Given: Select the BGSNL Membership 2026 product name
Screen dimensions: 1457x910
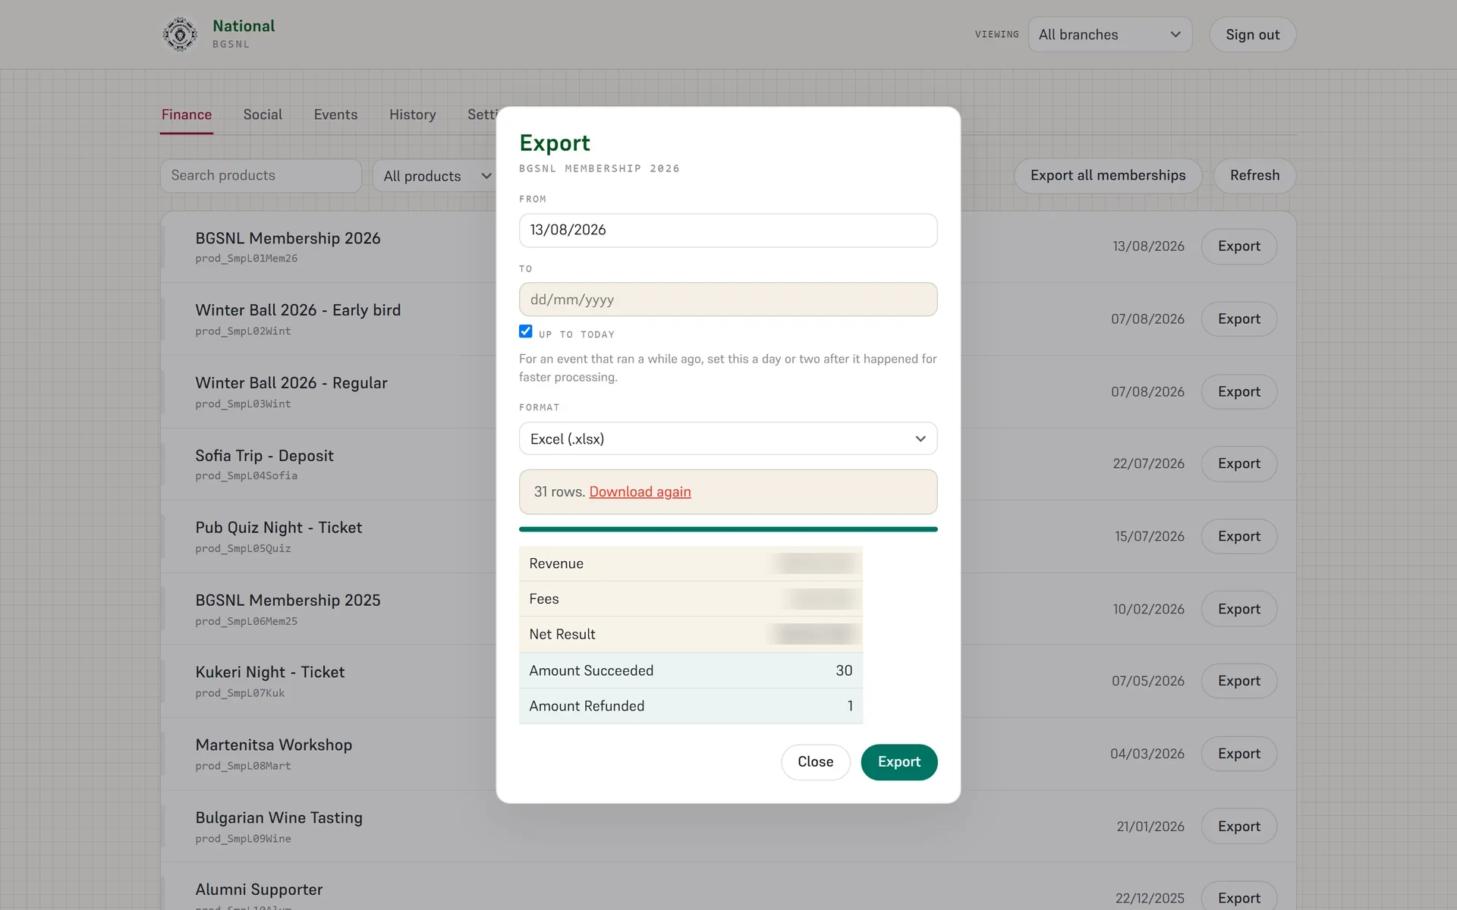Looking at the screenshot, I should pyautogui.click(x=288, y=238).
